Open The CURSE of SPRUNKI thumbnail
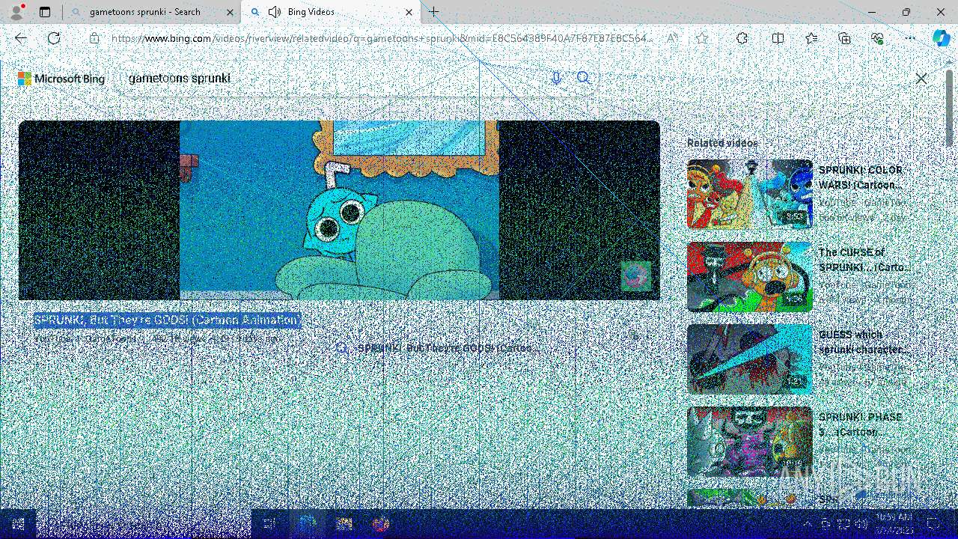The height and width of the screenshot is (539, 958). (x=749, y=276)
